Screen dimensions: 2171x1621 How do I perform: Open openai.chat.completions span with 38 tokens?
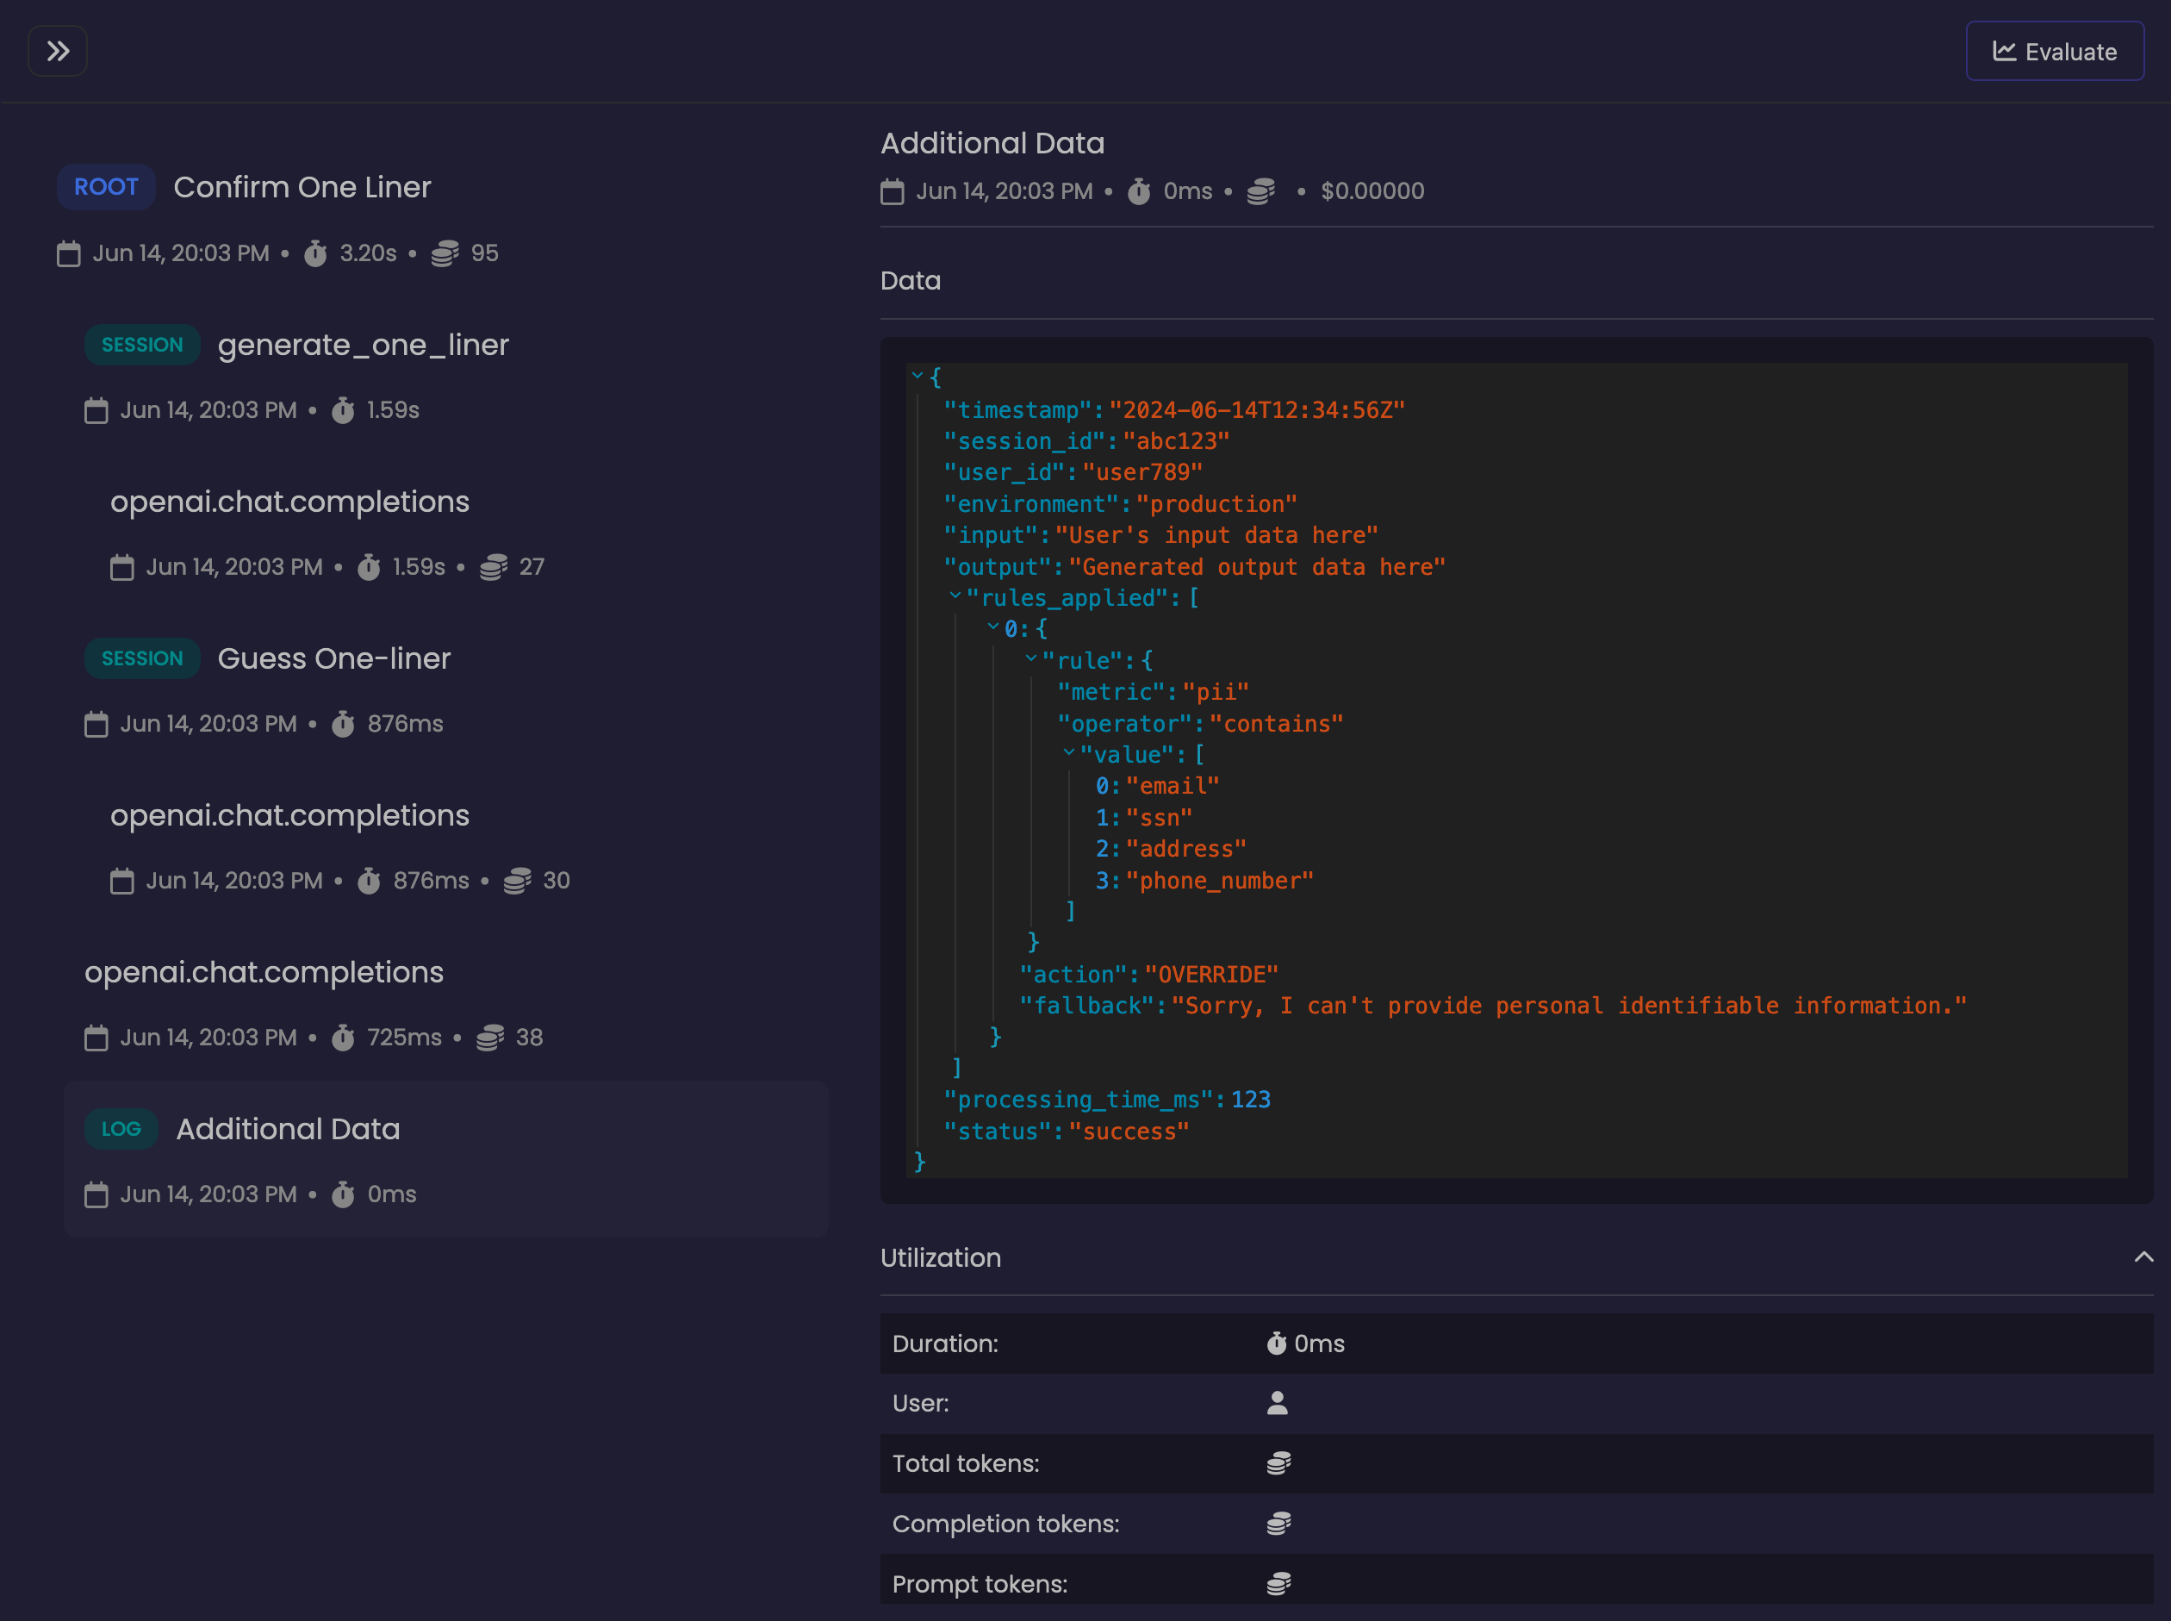click(263, 971)
